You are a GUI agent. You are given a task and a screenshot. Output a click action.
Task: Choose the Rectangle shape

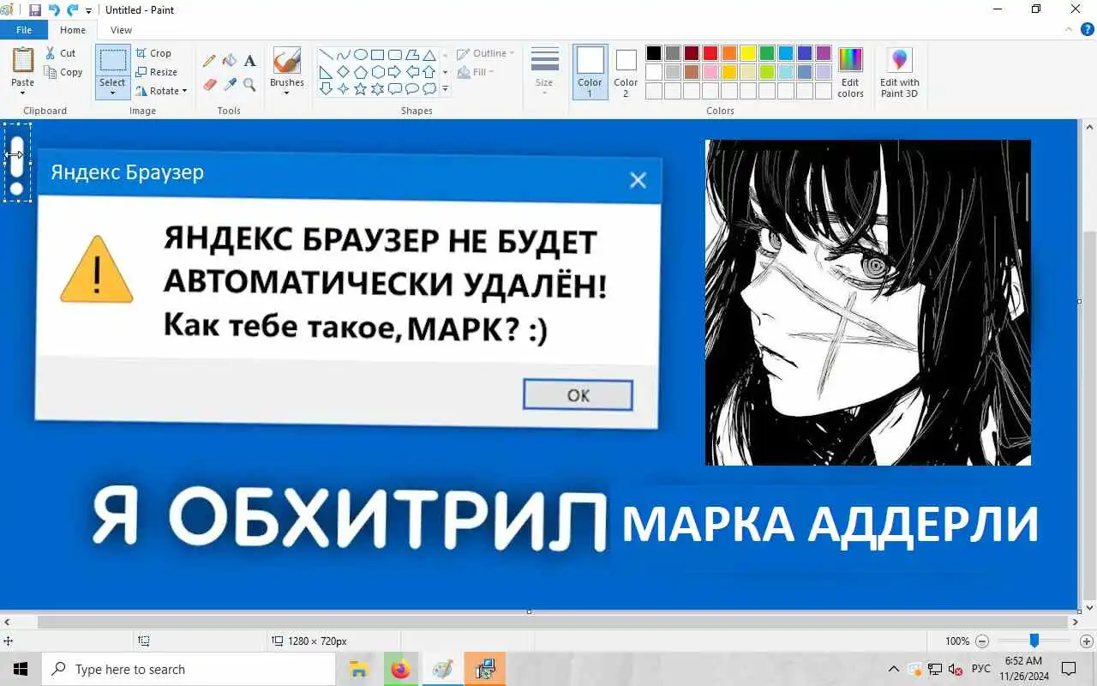(377, 55)
